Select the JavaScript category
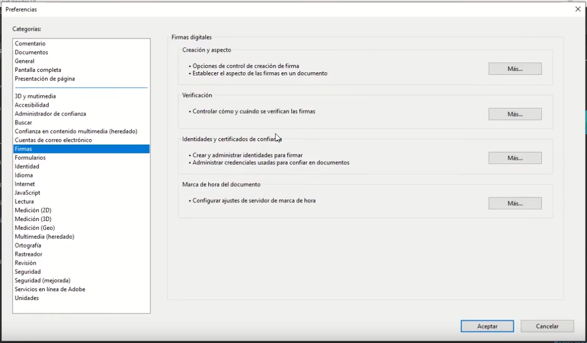This screenshot has width=587, height=343. 28,193
